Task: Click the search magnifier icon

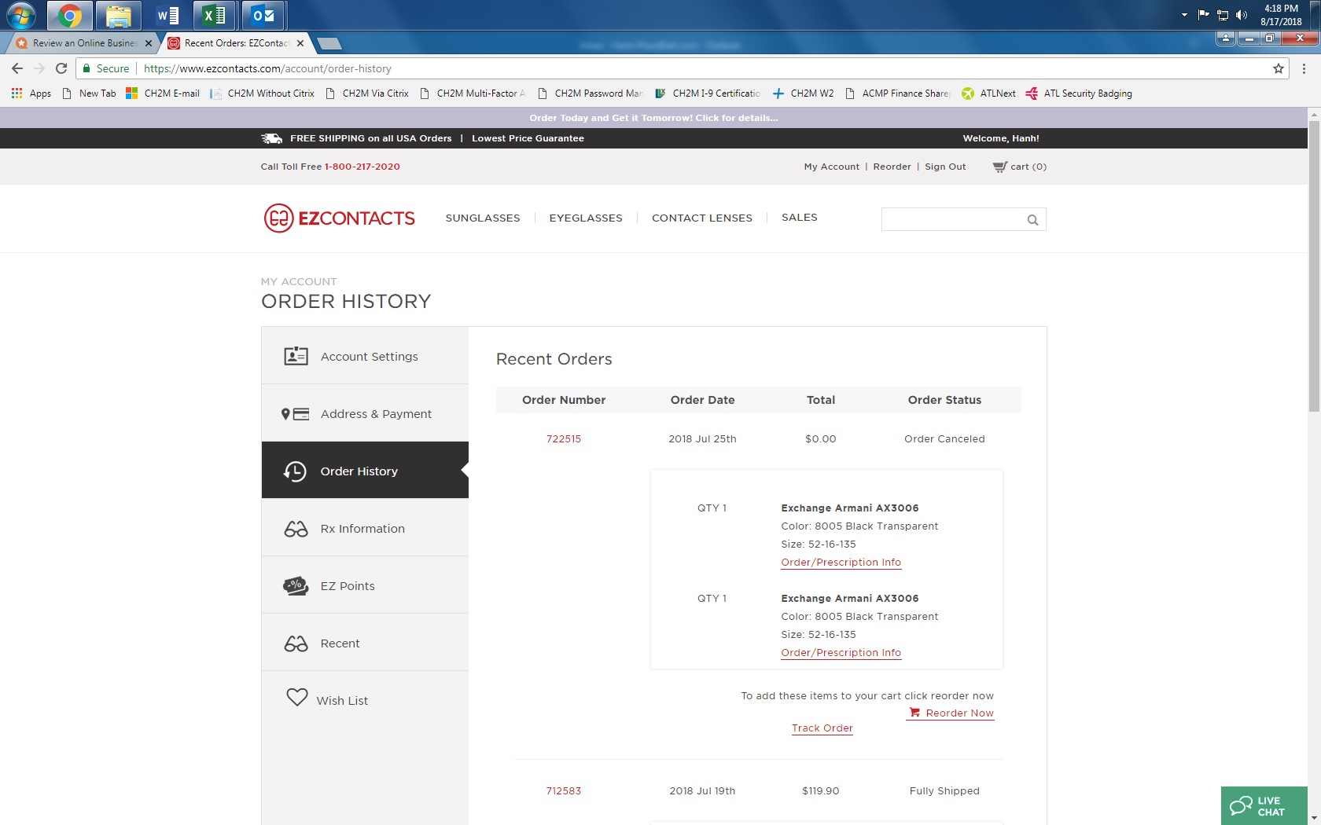Action: point(1032,220)
